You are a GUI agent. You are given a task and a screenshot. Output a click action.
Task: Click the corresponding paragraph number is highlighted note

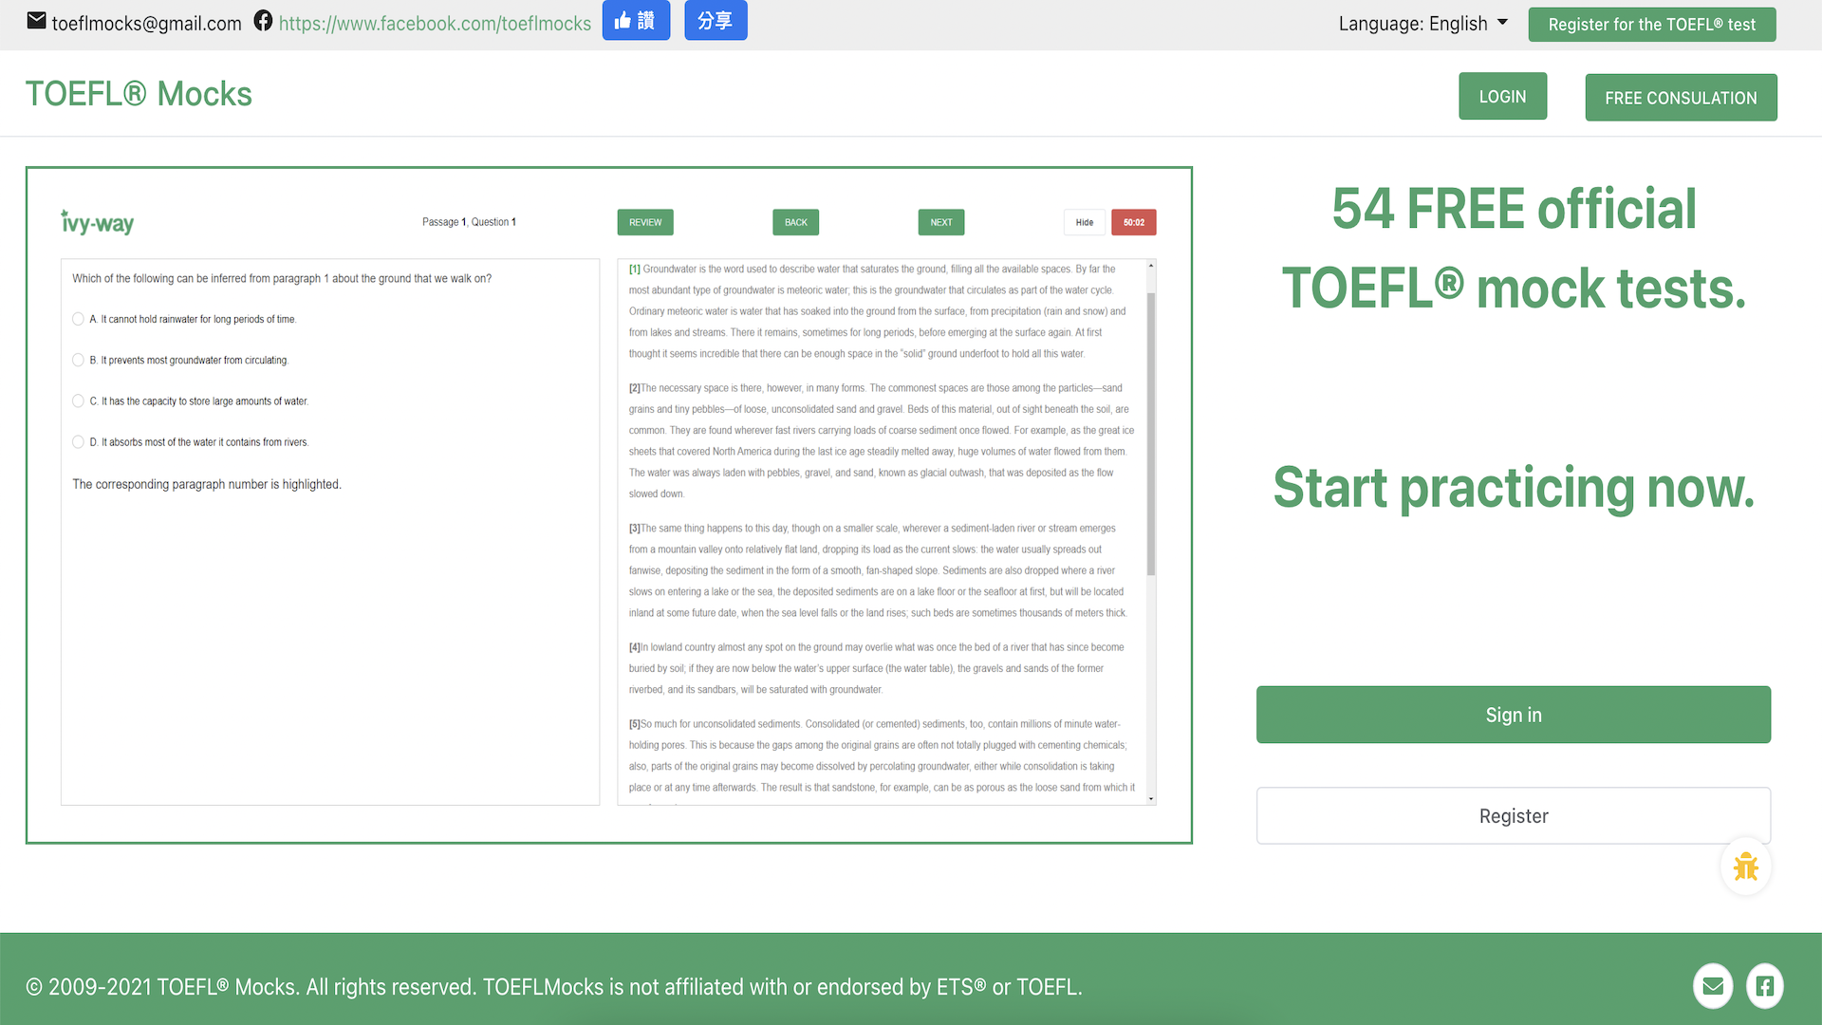click(x=207, y=484)
